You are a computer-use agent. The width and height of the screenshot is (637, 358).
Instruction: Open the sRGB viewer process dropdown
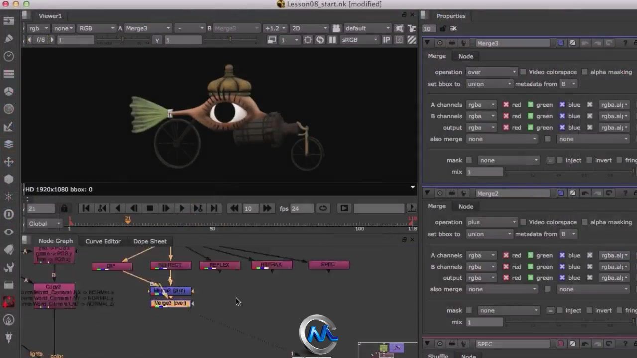coord(359,40)
